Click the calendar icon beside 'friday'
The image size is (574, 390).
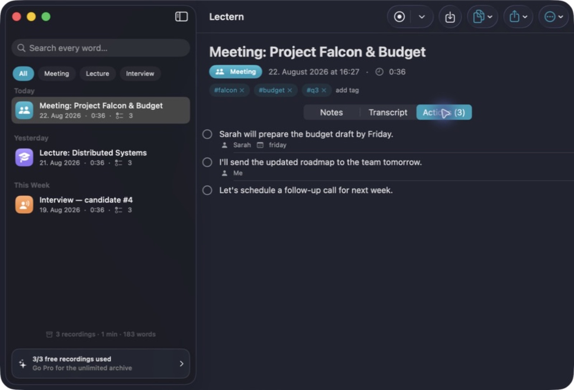260,145
